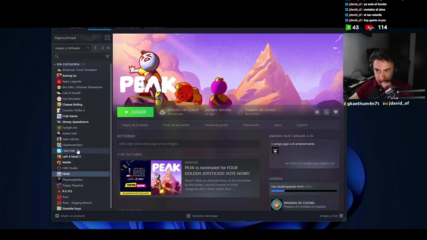Go to Tienda de puntos tab

[x=216, y=125]
